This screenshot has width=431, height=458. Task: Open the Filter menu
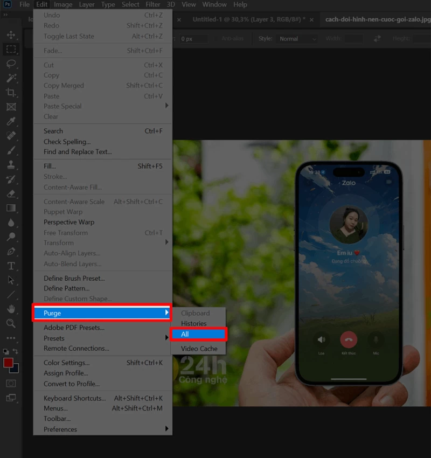pyautogui.click(x=153, y=4)
